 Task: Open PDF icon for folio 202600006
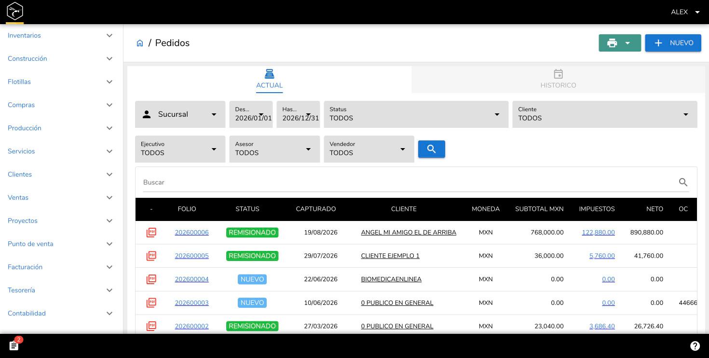[x=151, y=233]
